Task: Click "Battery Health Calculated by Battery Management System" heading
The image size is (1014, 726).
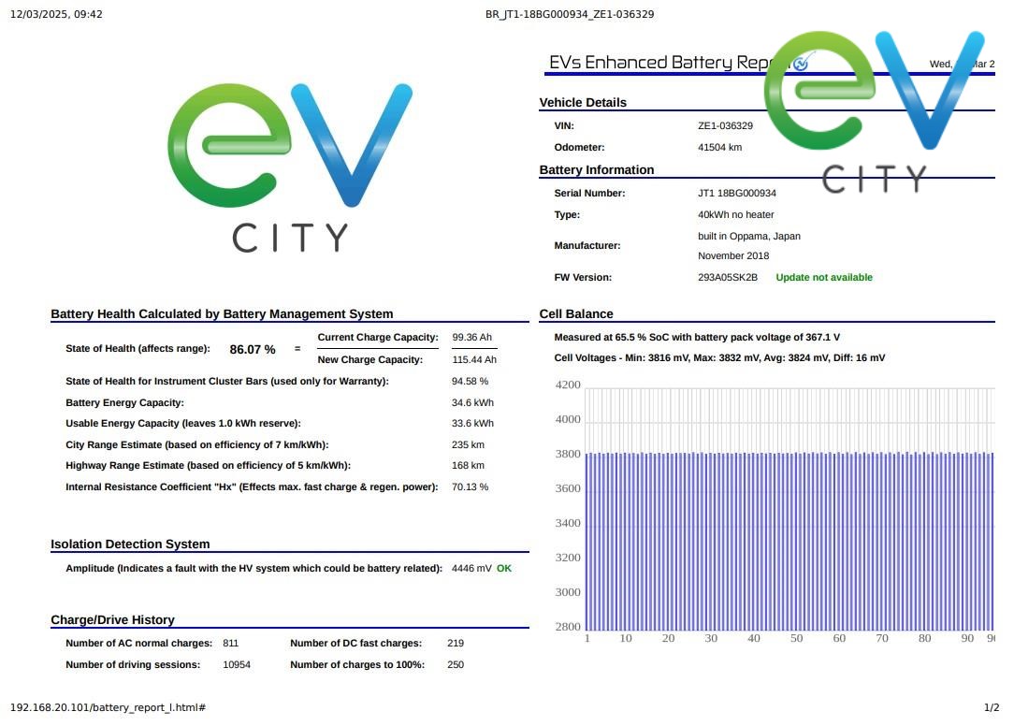Action: click(x=222, y=313)
